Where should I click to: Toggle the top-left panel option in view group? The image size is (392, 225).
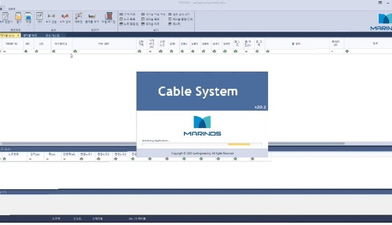pyautogui.click(x=127, y=14)
